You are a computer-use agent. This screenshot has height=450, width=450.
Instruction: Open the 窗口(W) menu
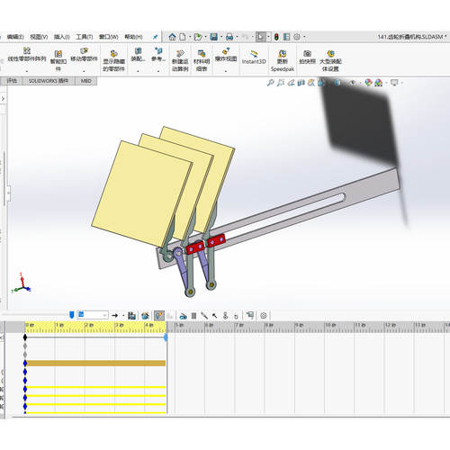point(109,37)
